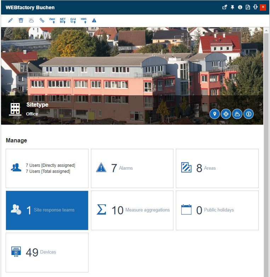The width and height of the screenshot is (270, 277).
Task: Pin the panel using the pushpin icon
Action: [232, 7]
